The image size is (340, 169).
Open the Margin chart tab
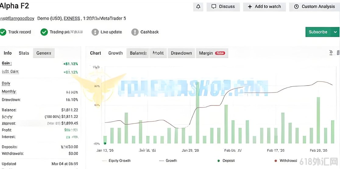coord(212,53)
